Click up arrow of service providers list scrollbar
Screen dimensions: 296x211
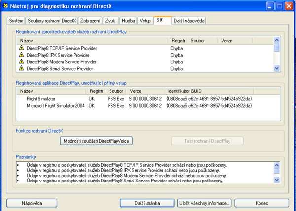click(x=277, y=40)
